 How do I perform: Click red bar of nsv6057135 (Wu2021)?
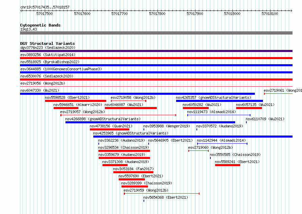[x=249, y=108]
